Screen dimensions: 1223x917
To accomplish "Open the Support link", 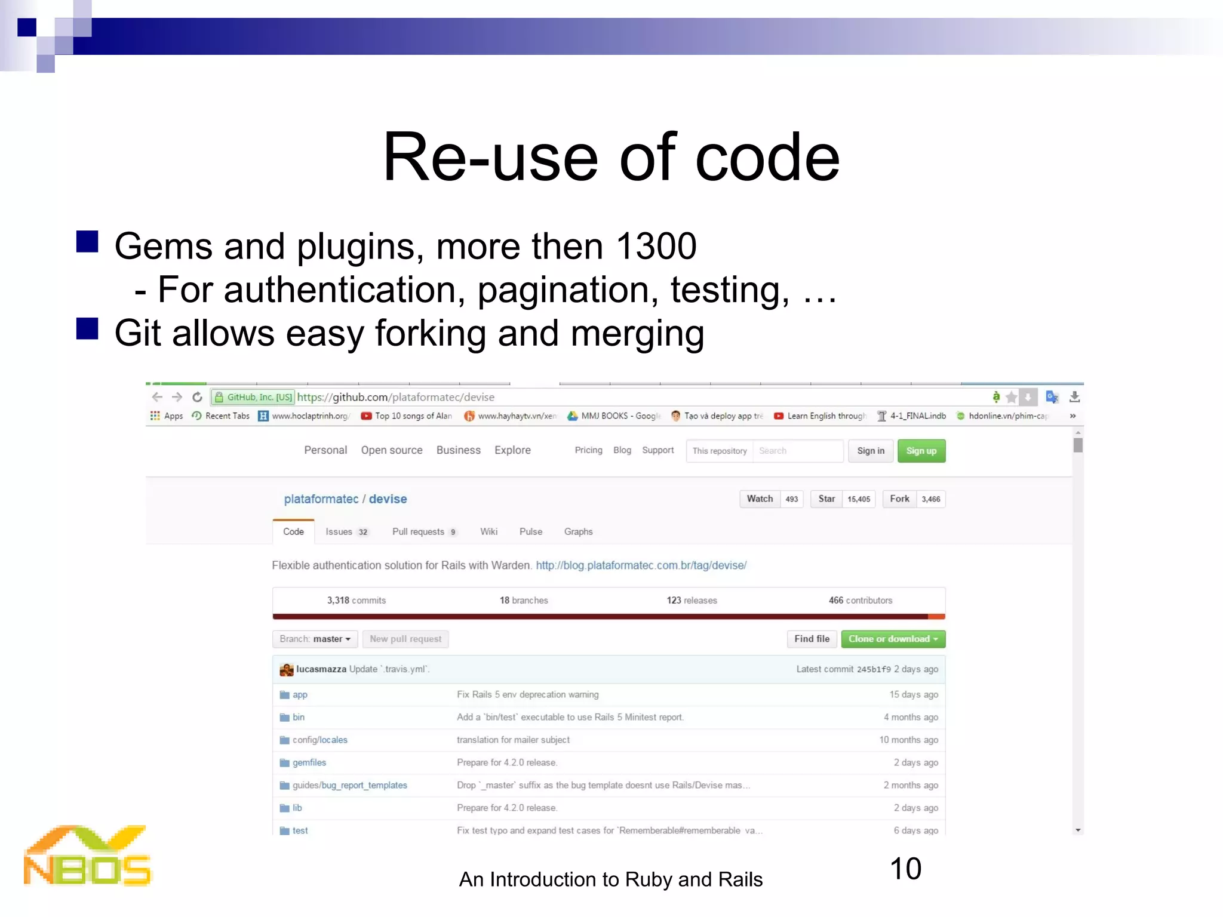I will (658, 450).
